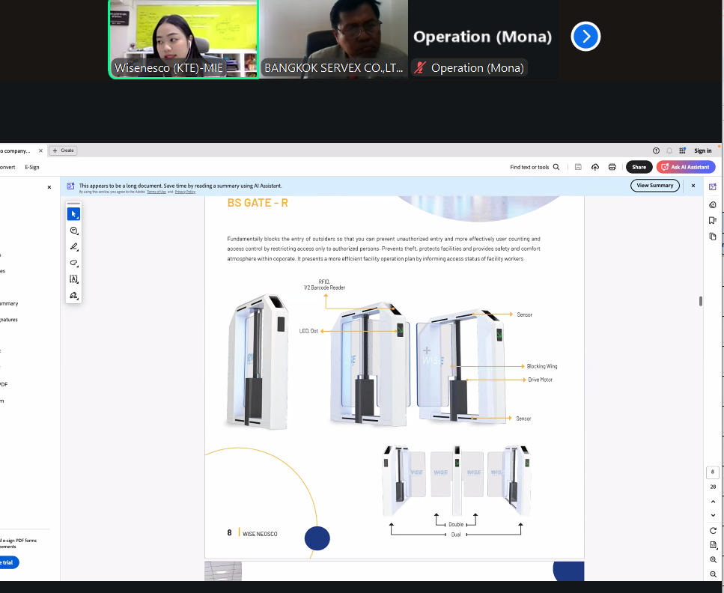Screen dimensions: 724x593
Task: Click the cloud upload icon
Action: [x=595, y=167]
